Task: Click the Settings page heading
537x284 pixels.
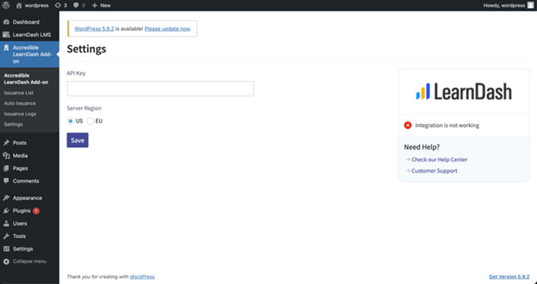Action: [86, 49]
